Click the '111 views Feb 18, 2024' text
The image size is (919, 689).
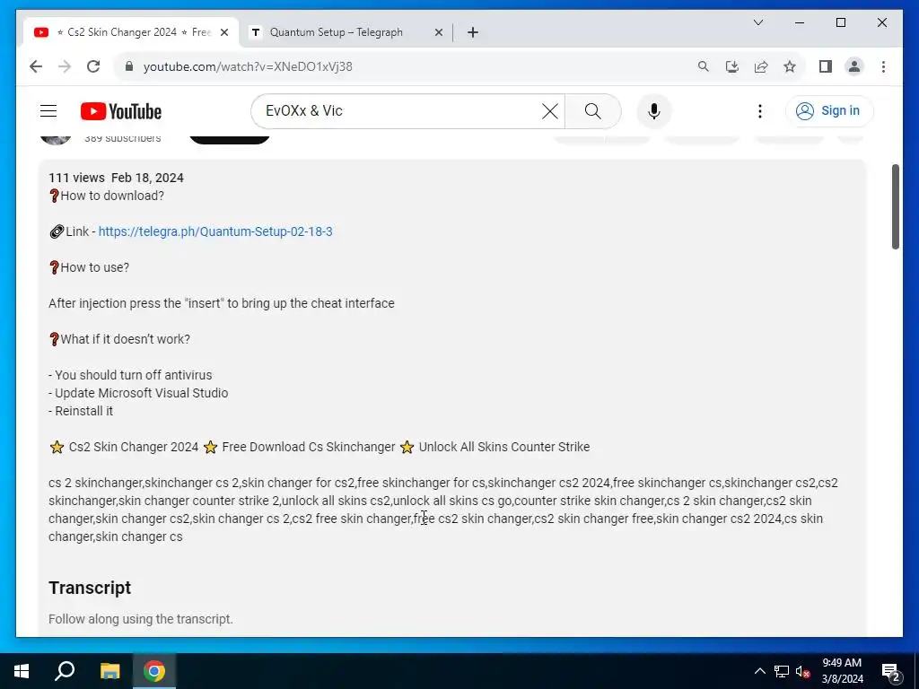pyautogui.click(x=116, y=178)
